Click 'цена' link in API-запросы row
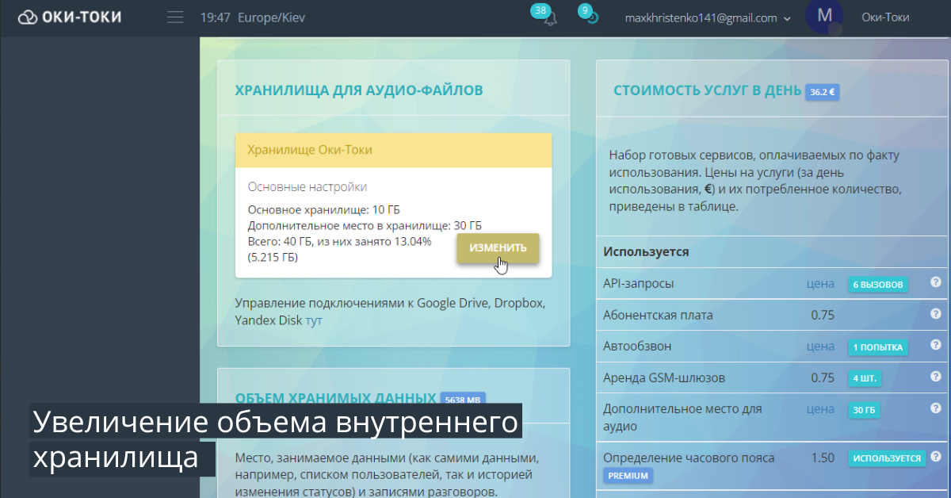 (820, 283)
